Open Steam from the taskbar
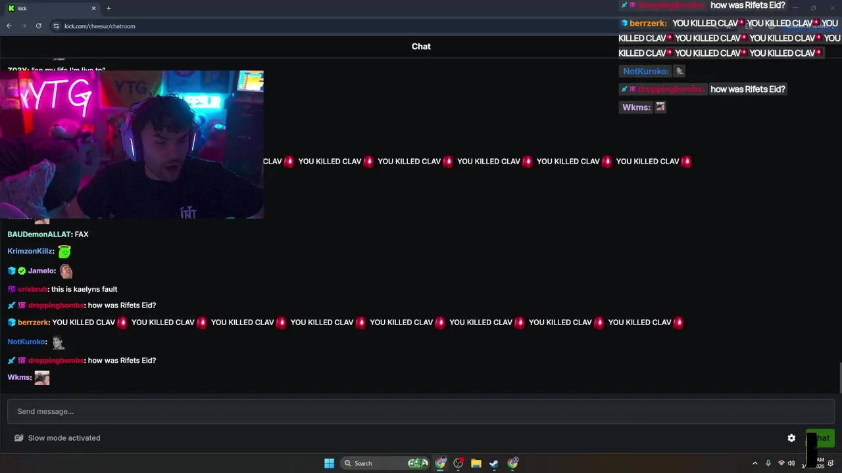The width and height of the screenshot is (842, 473). (x=493, y=463)
